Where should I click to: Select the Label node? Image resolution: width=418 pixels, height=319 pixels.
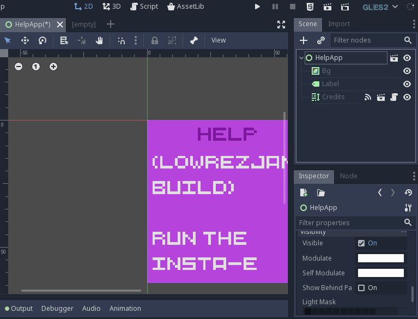tap(330, 84)
